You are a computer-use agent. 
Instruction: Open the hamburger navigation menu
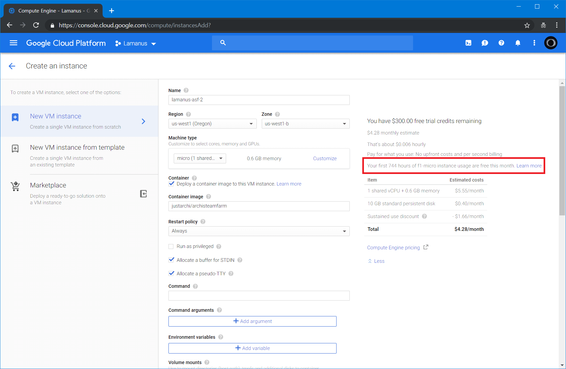click(14, 43)
